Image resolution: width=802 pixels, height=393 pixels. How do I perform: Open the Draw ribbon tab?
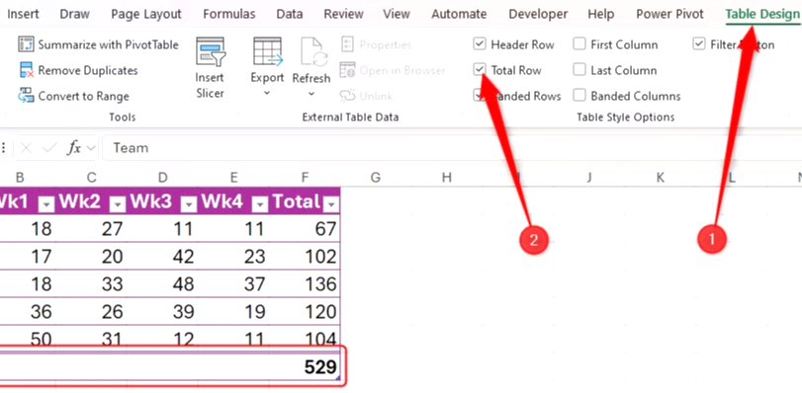click(x=75, y=14)
